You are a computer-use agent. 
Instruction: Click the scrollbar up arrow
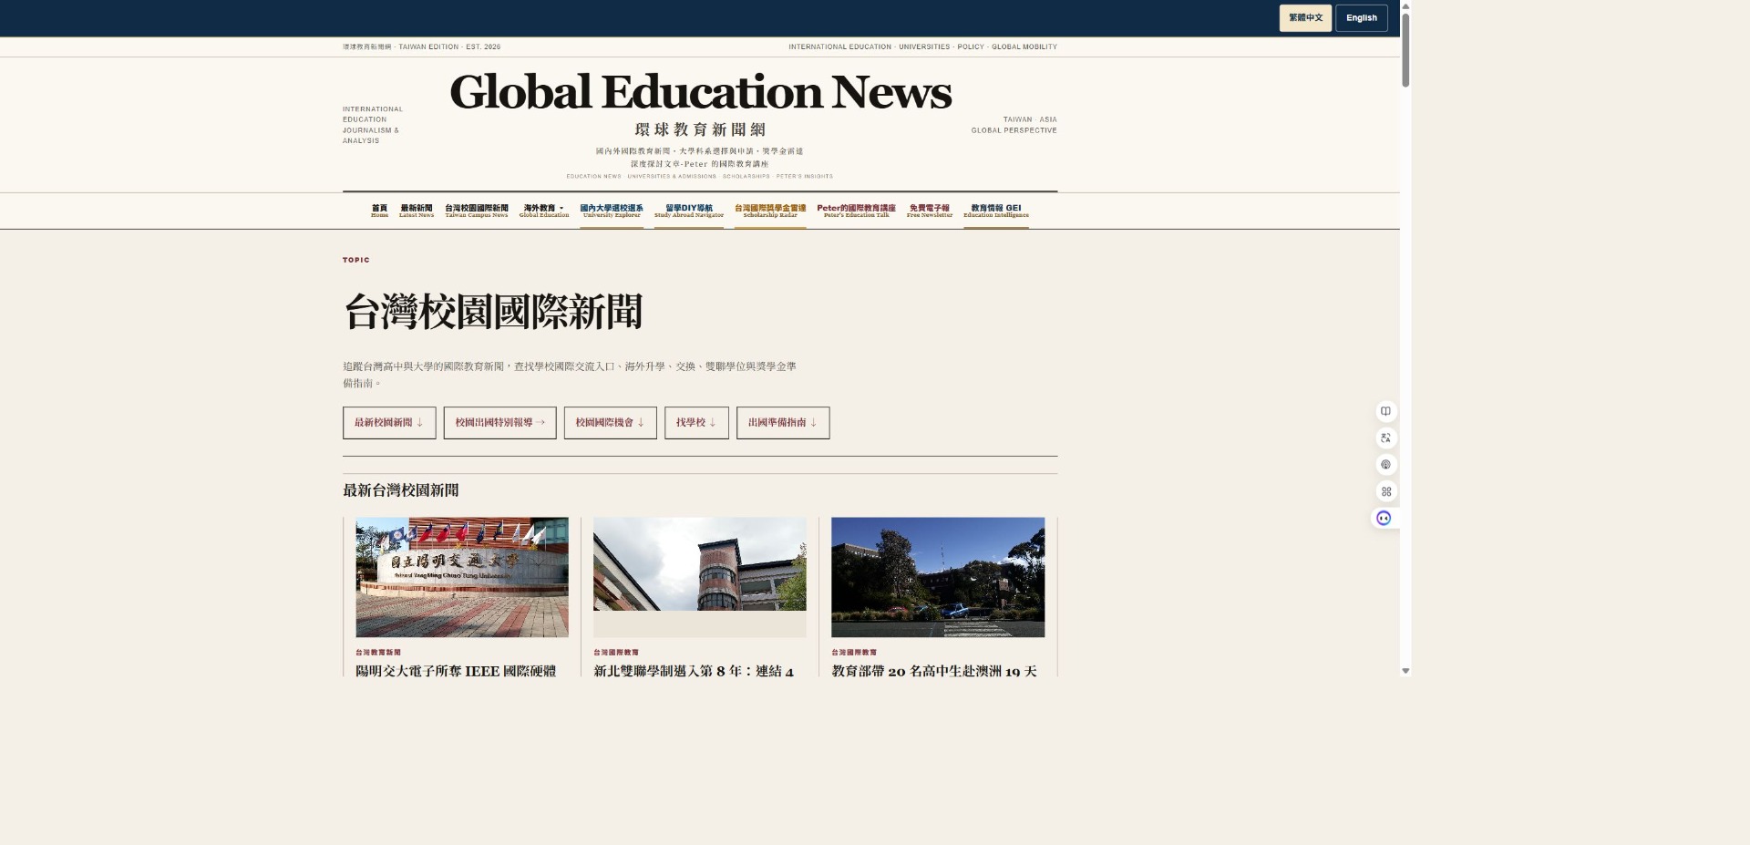tap(1405, 5)
